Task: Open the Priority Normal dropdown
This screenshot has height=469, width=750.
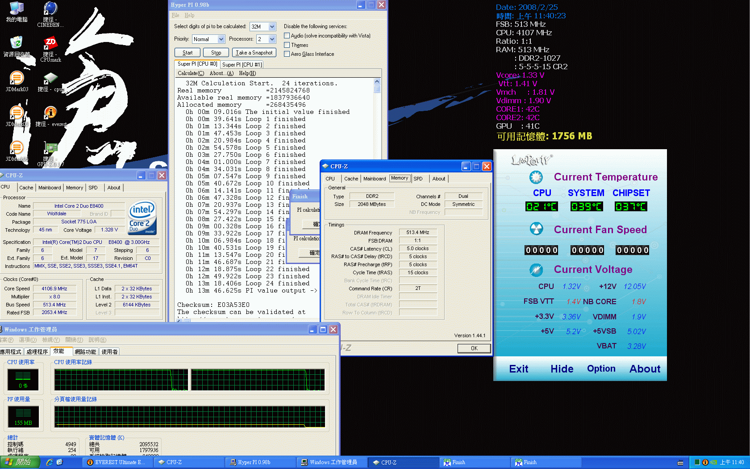Action: click(x=221, y=39)
